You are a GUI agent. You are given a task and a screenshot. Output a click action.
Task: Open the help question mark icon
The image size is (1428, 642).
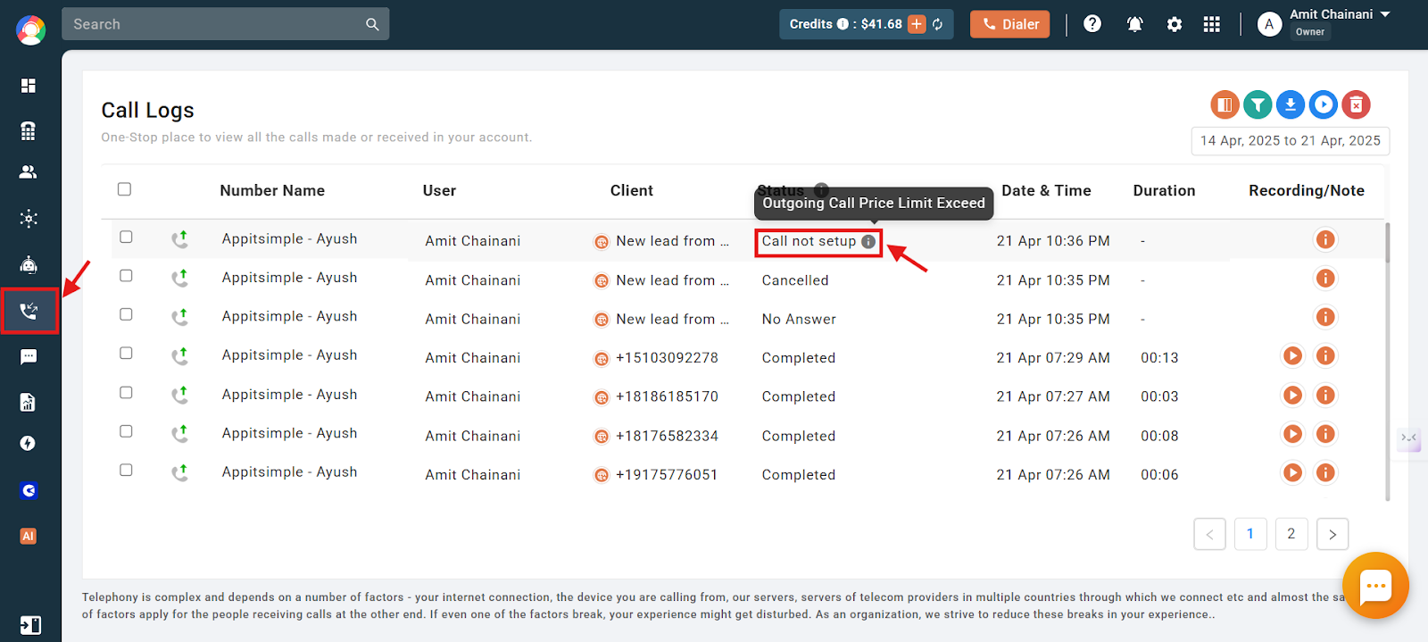click(1092, 24)
